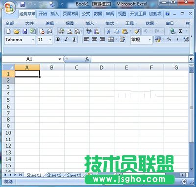Click the Open folder icon
The height and width of the screenshot is (187, 196).
tap(17, 31)
